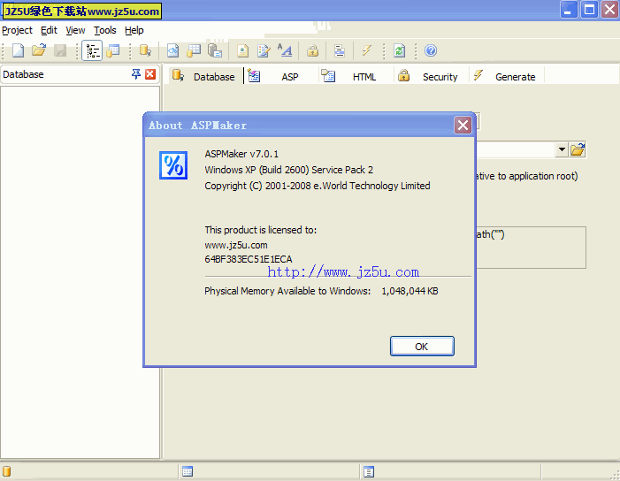Click the padlock security toolbar icon
The image size is (620, 481).
[x=313, y=50]
